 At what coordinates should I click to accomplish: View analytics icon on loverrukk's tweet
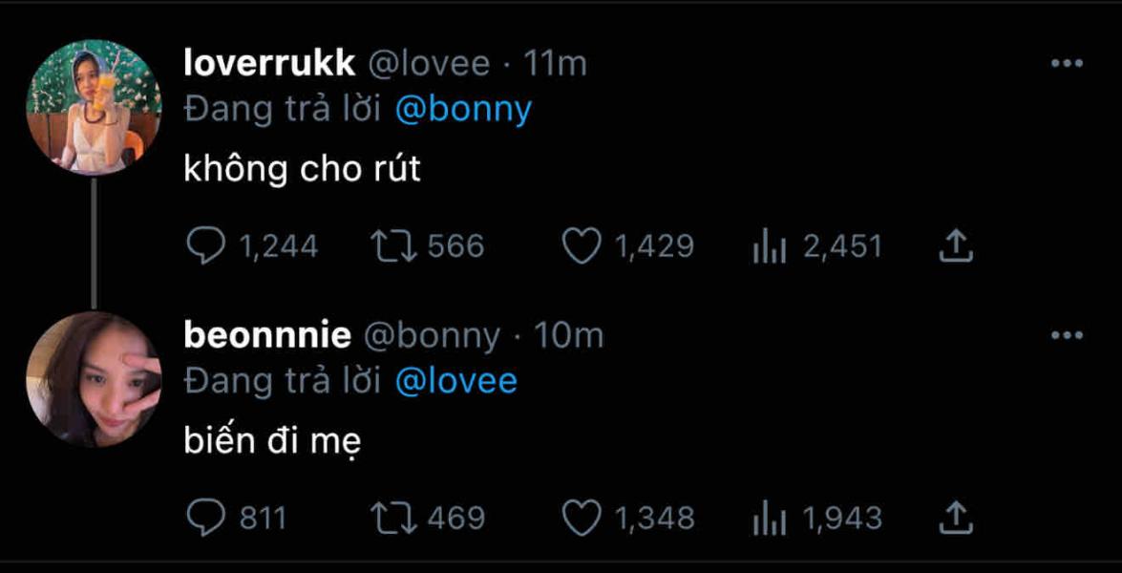768,247
